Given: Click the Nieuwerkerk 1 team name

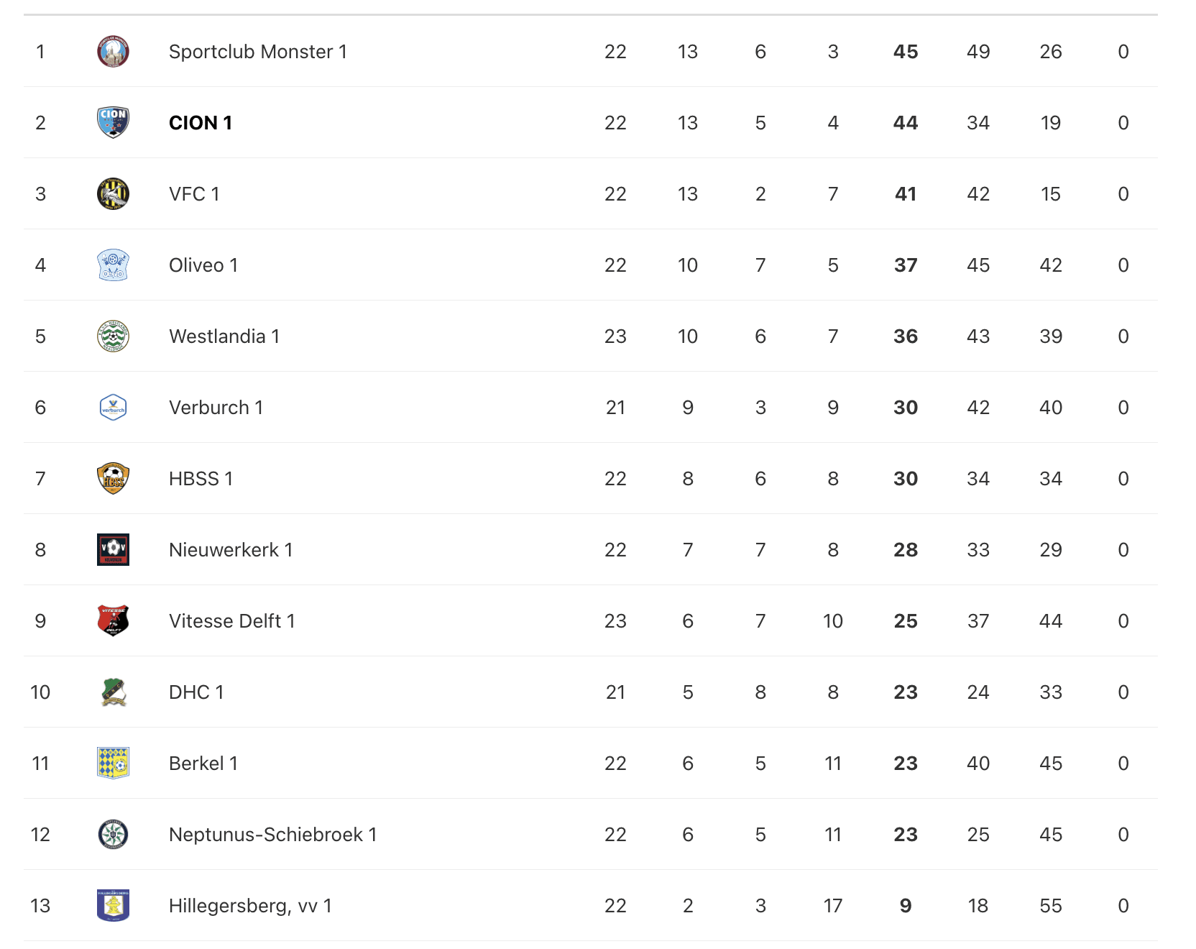Looking at the screenshot, I should 231,550.
